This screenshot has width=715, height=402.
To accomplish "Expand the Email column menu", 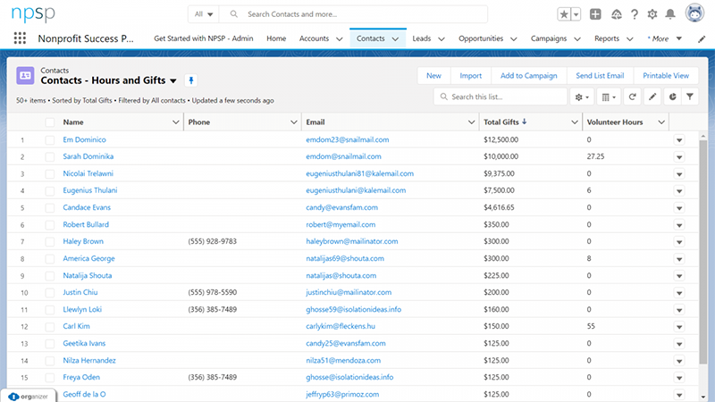I will [472, 122].
